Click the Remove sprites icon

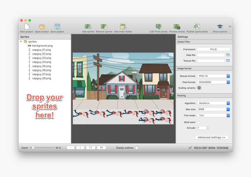click(x=104, y=26)
